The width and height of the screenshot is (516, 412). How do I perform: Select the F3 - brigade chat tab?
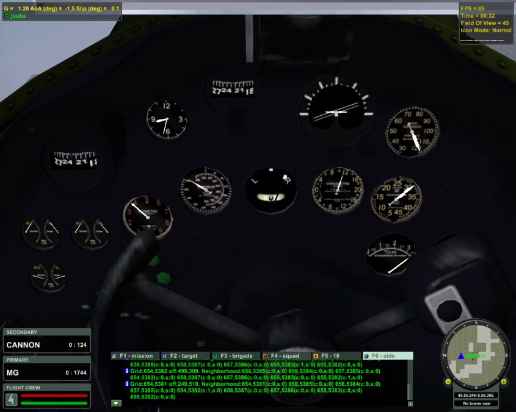236,356
